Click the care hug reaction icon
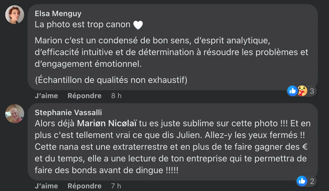 pyautogui.click(x=302, y=91)
